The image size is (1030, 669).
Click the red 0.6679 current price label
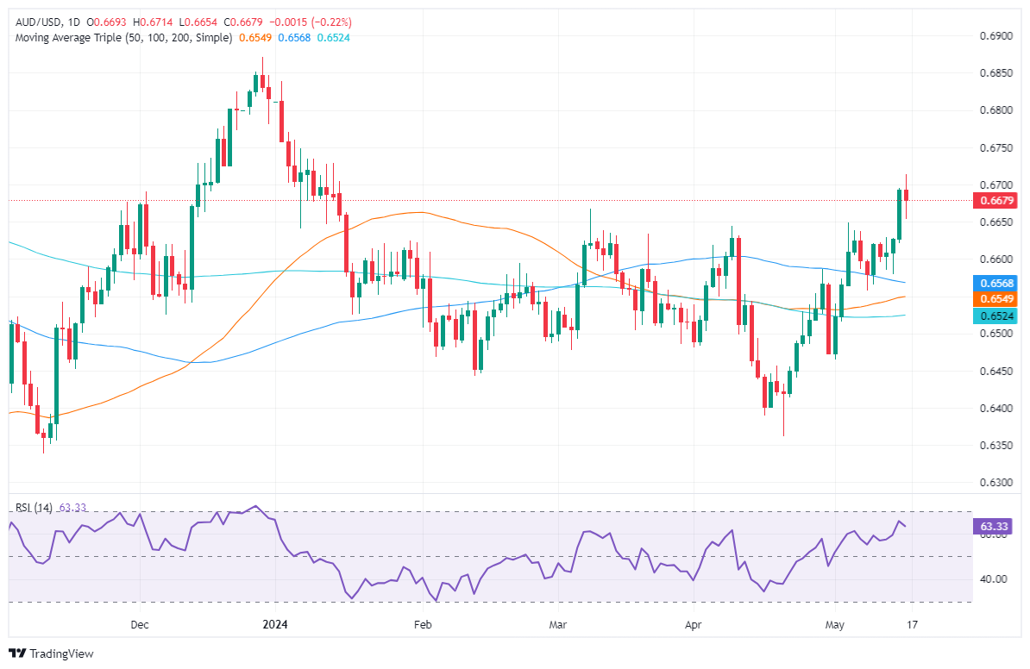[x=995, y=201]
